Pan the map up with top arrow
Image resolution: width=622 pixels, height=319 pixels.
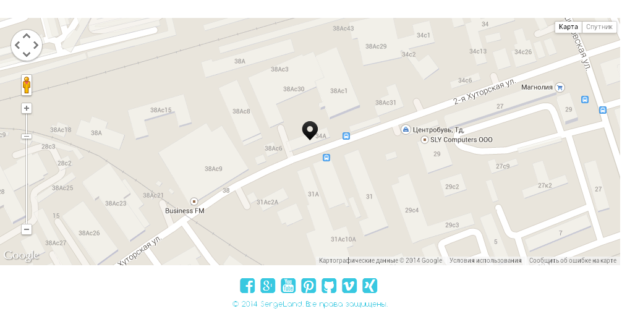(x=27, y=36)
